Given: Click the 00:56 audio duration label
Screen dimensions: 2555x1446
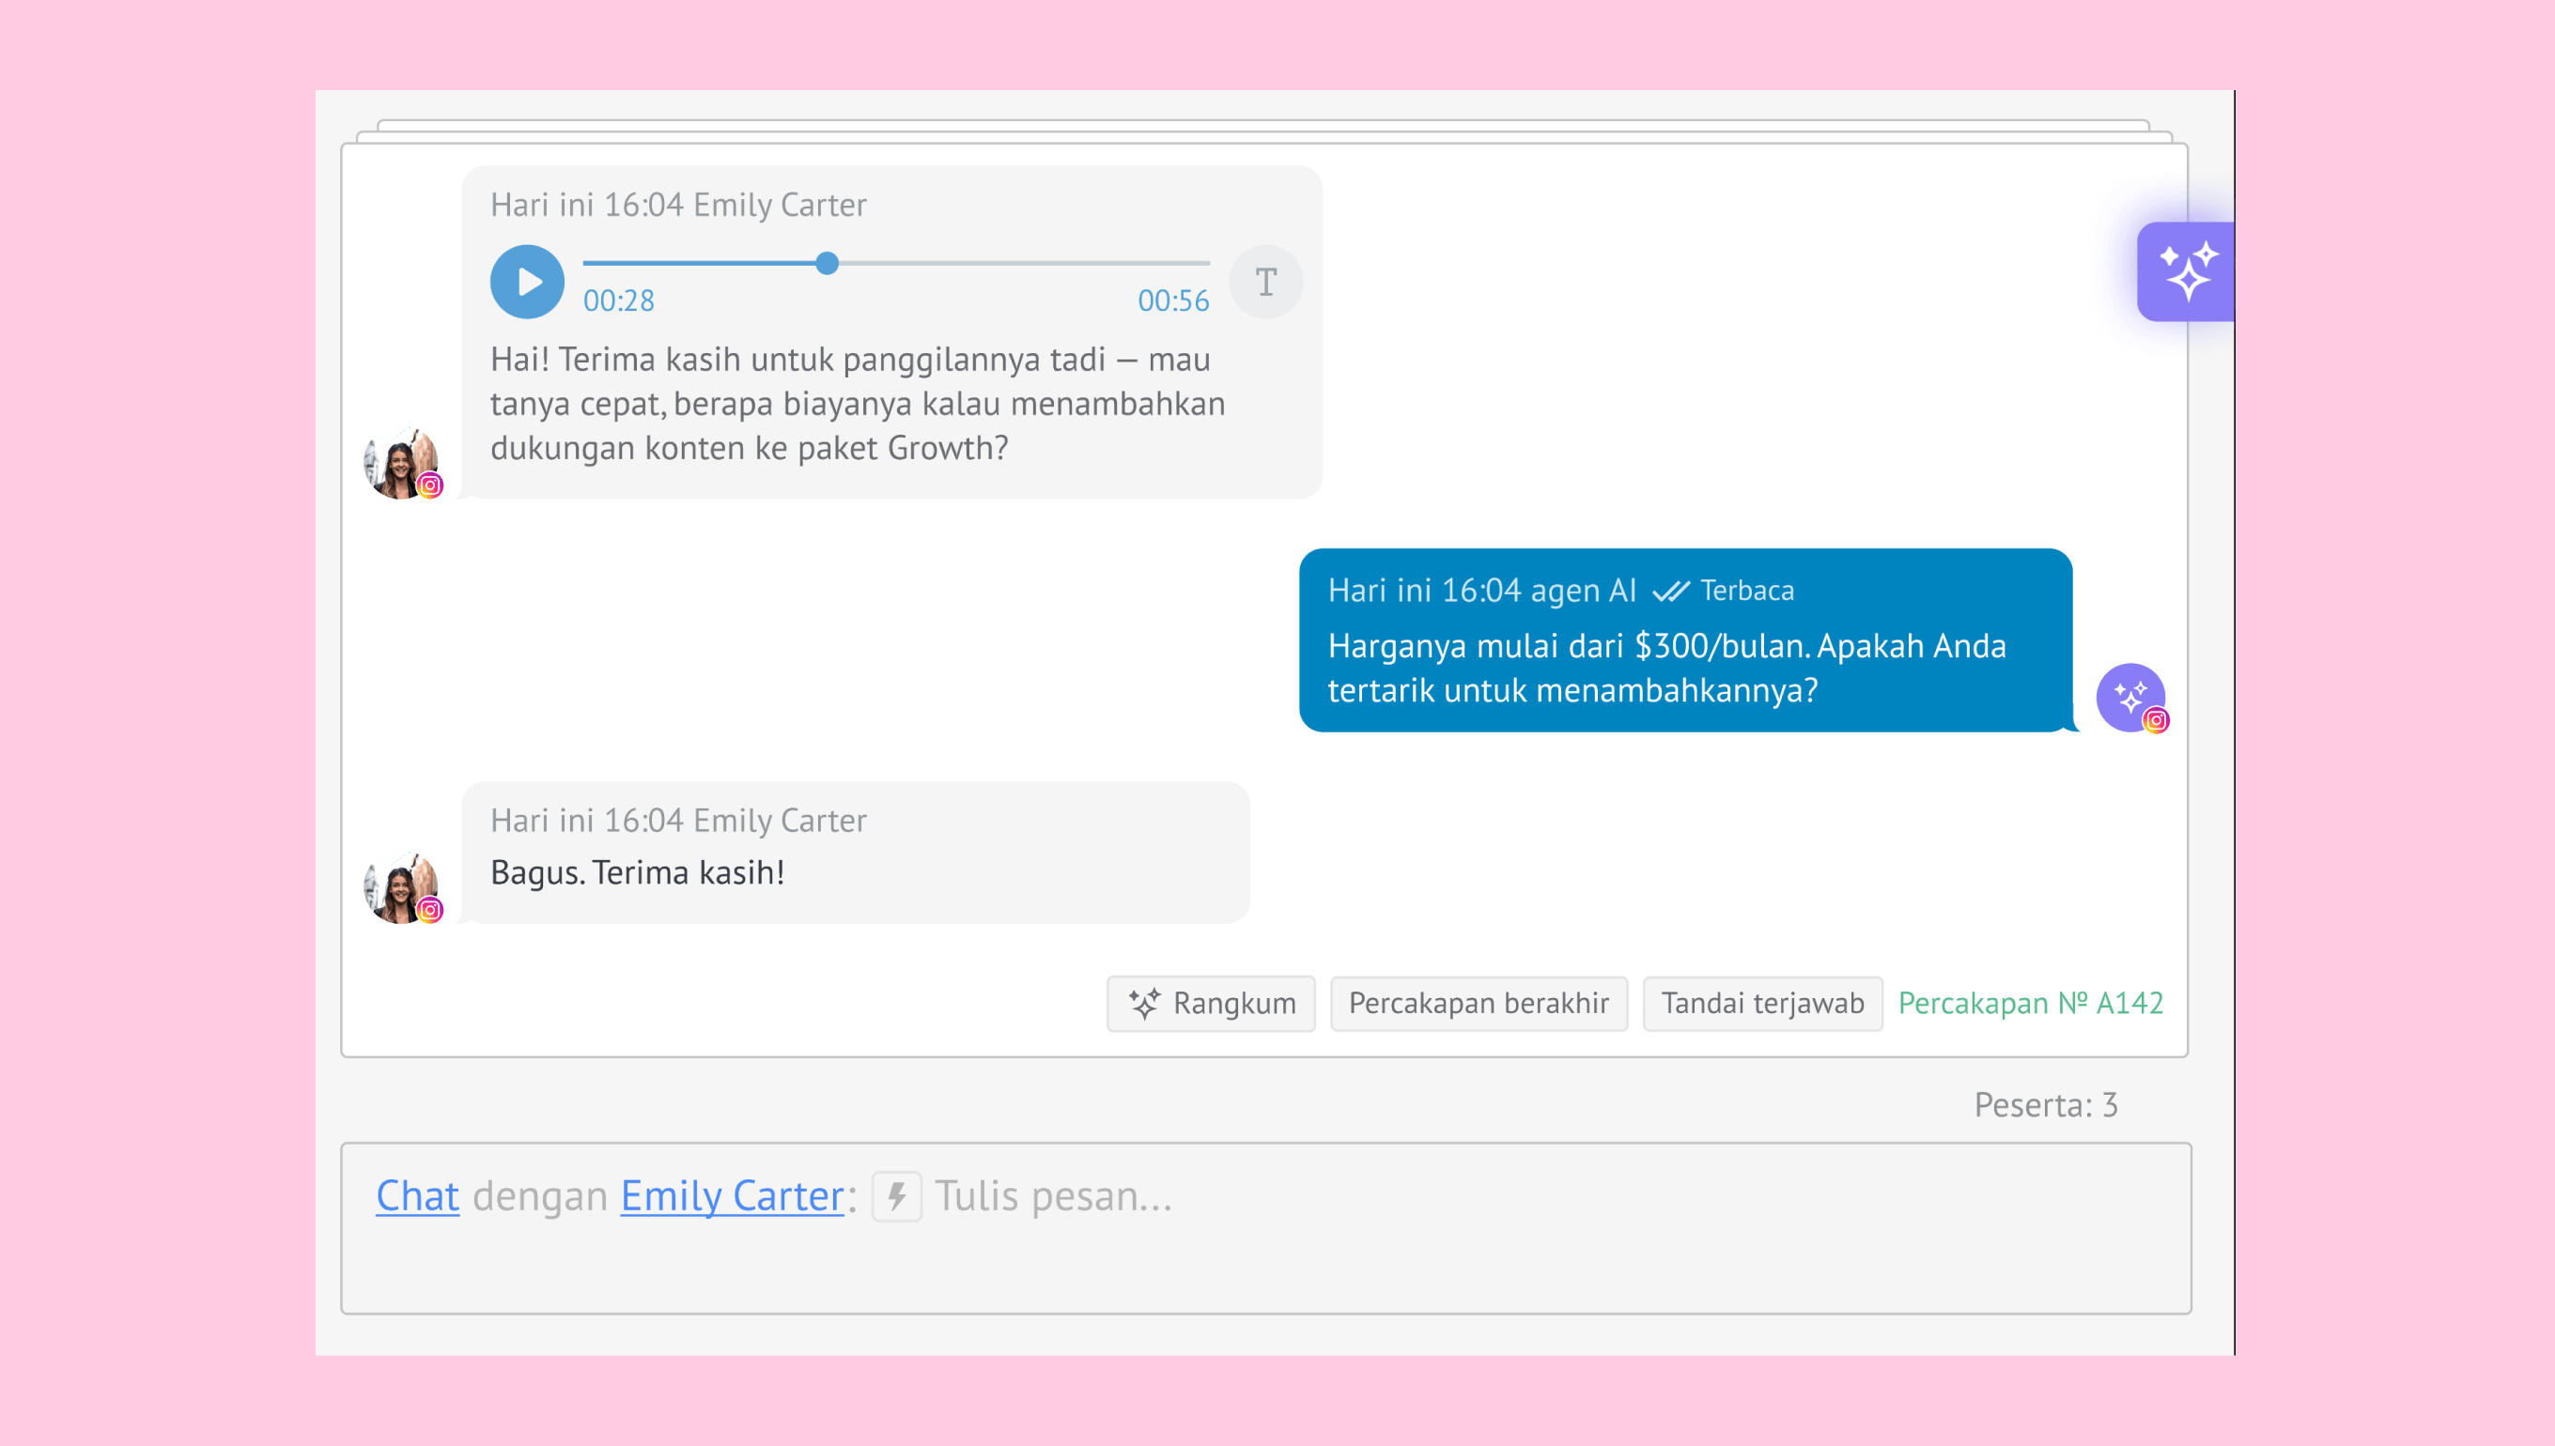Looking at the screenshot, I should 1172,300.
